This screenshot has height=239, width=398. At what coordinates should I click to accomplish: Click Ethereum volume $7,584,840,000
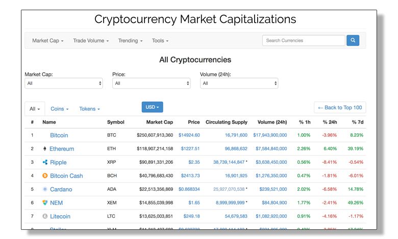pyautogui.click(x=271, y=148)
